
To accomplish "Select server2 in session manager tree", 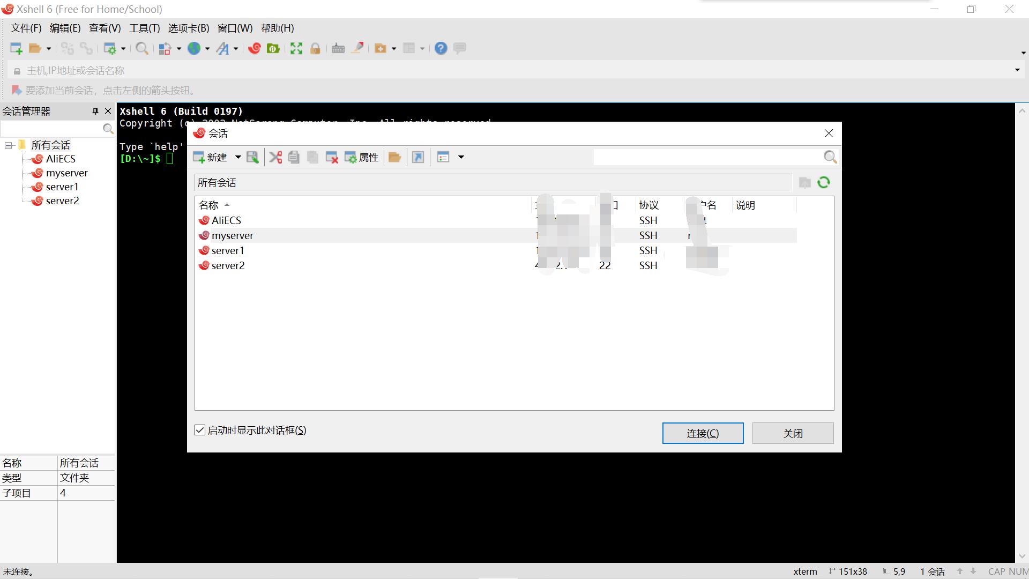I will [62, 201].
